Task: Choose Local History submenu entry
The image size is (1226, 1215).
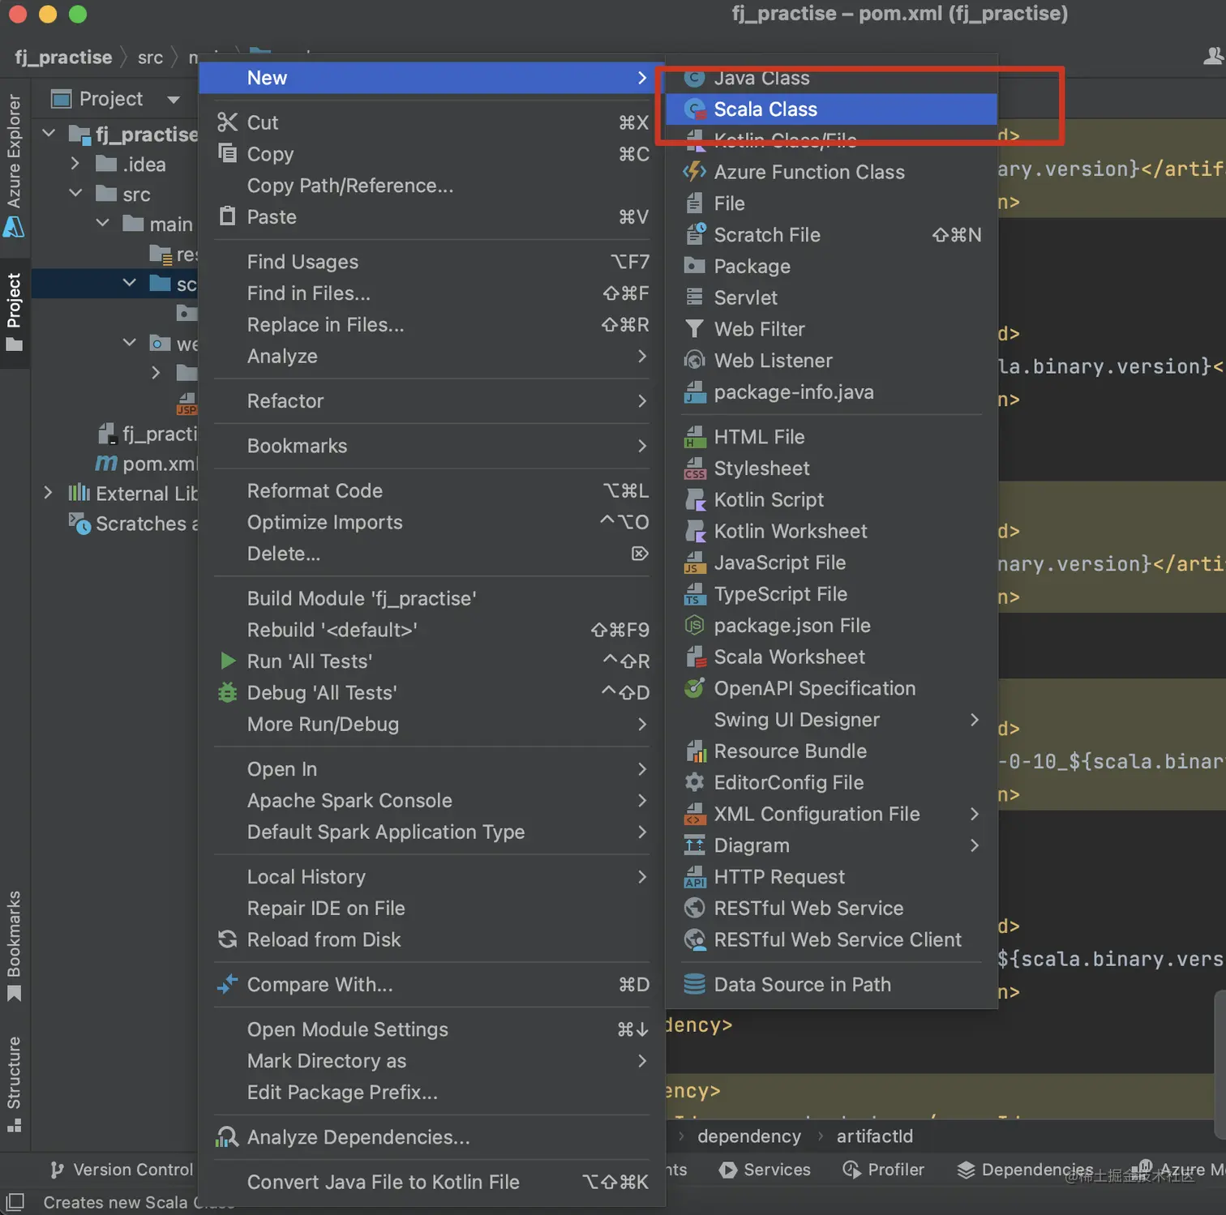Action: [432, 877]
